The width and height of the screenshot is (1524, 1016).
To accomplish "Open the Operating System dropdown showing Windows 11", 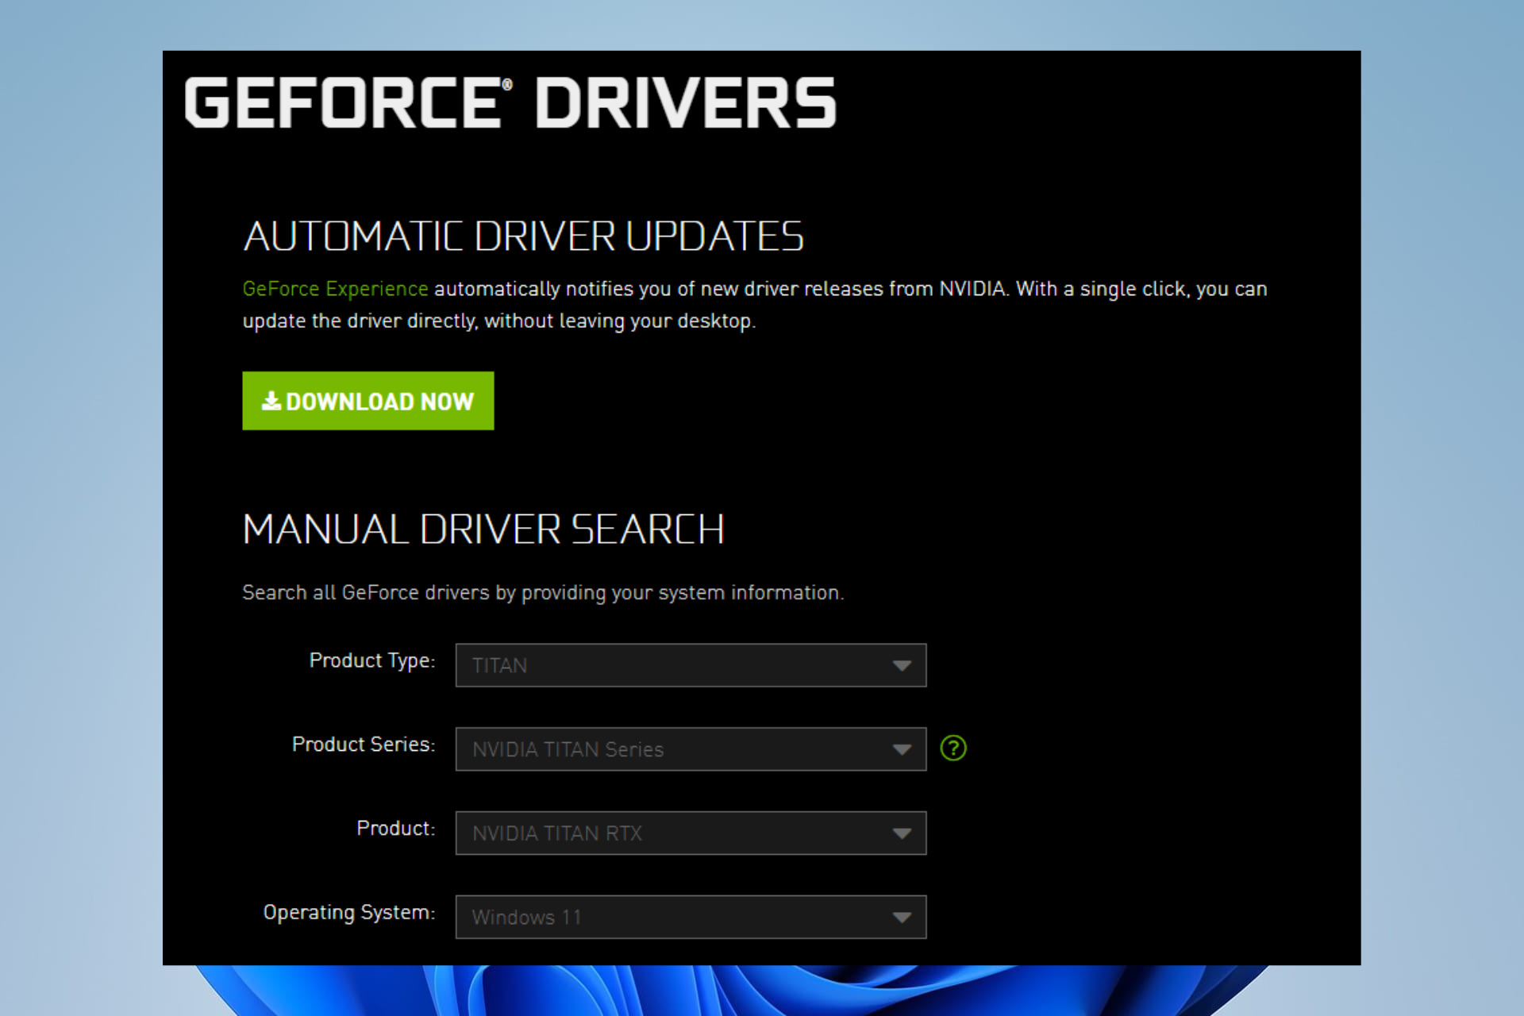I will point(690,917).
